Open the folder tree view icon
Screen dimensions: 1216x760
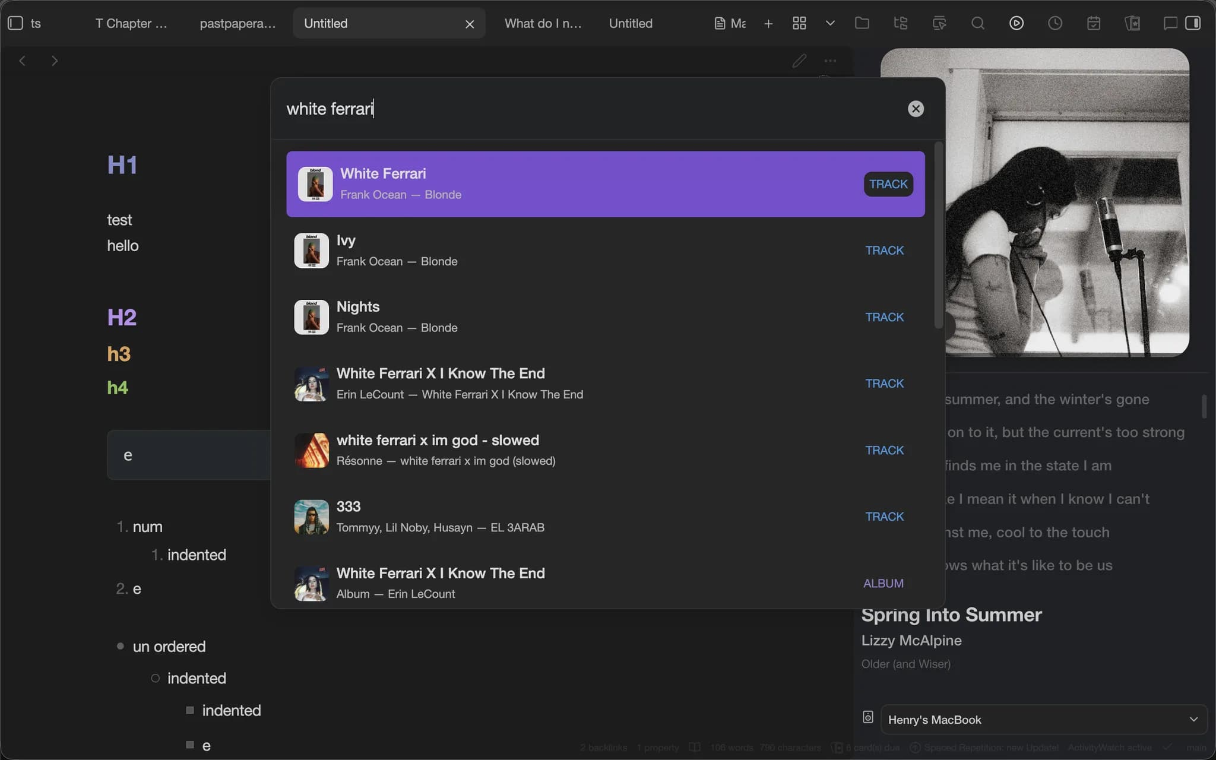[x=901, y=23]
